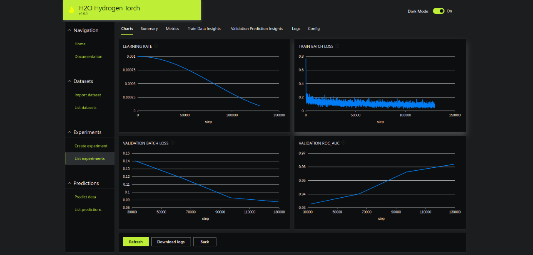Click info icon beside Train Batch Loss
This screenshot has width=533, height=255.
click(337, 46)
